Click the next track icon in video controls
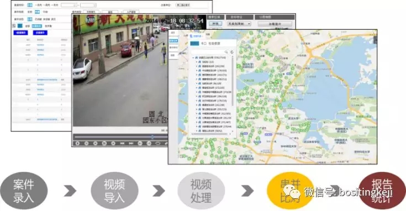The image size is (406, 211). [x=131, y=143]
